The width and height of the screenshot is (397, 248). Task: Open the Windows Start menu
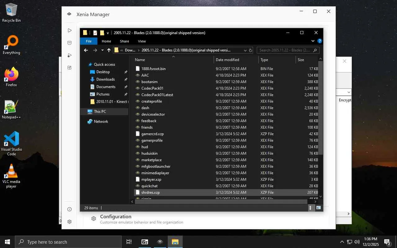pyautogui.click(x=7, y=242)
